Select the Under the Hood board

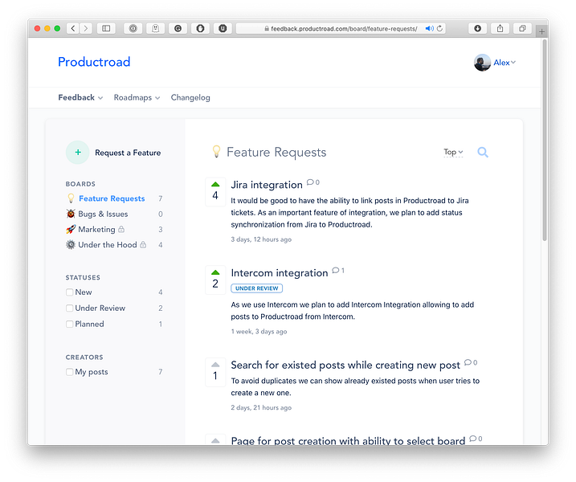point(108,245)
